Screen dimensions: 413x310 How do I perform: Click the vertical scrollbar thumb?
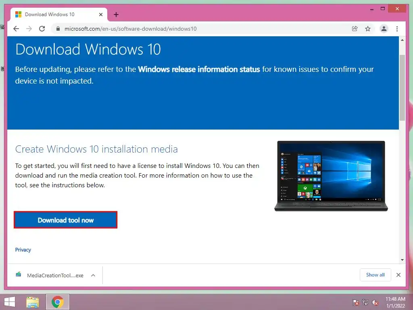pos(402,88)
